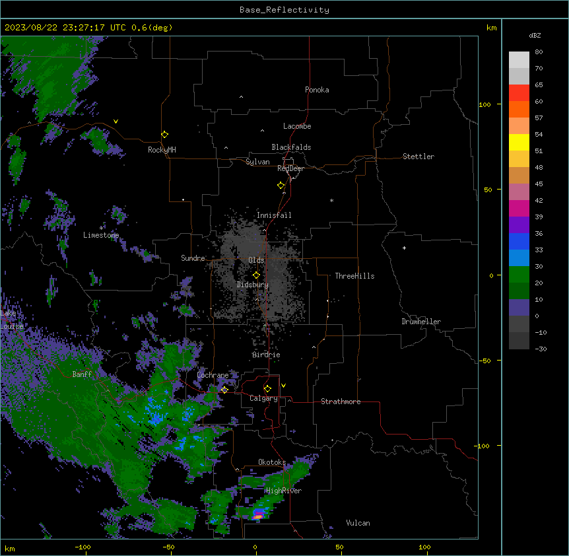Click the yellow diamond marker above Calgary label
569x556 pixels.
(267, 389)
